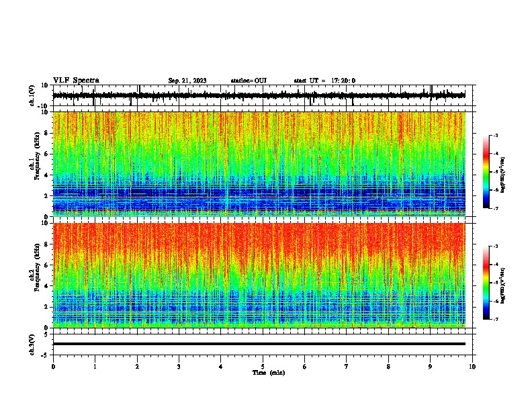Click tick label "5" on the Time axis

[x=263, y=367]
